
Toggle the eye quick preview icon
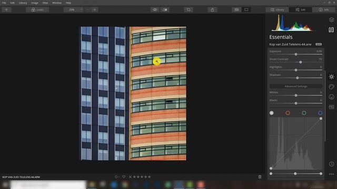coord(155,9)
